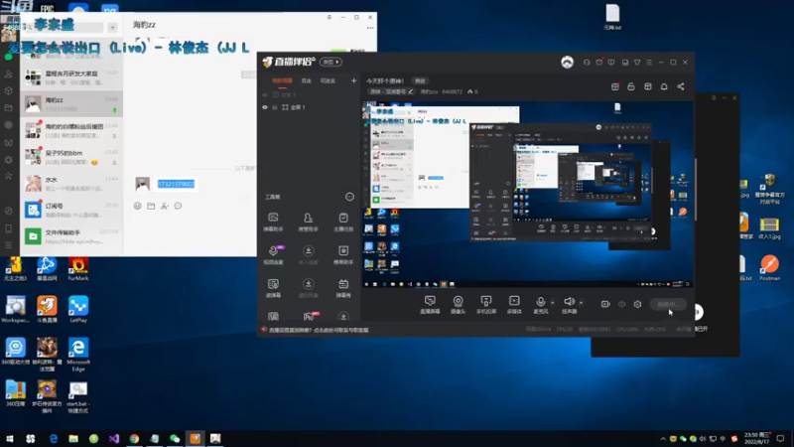Toggle lock on 全屏 1 source

tap(275, 107)
